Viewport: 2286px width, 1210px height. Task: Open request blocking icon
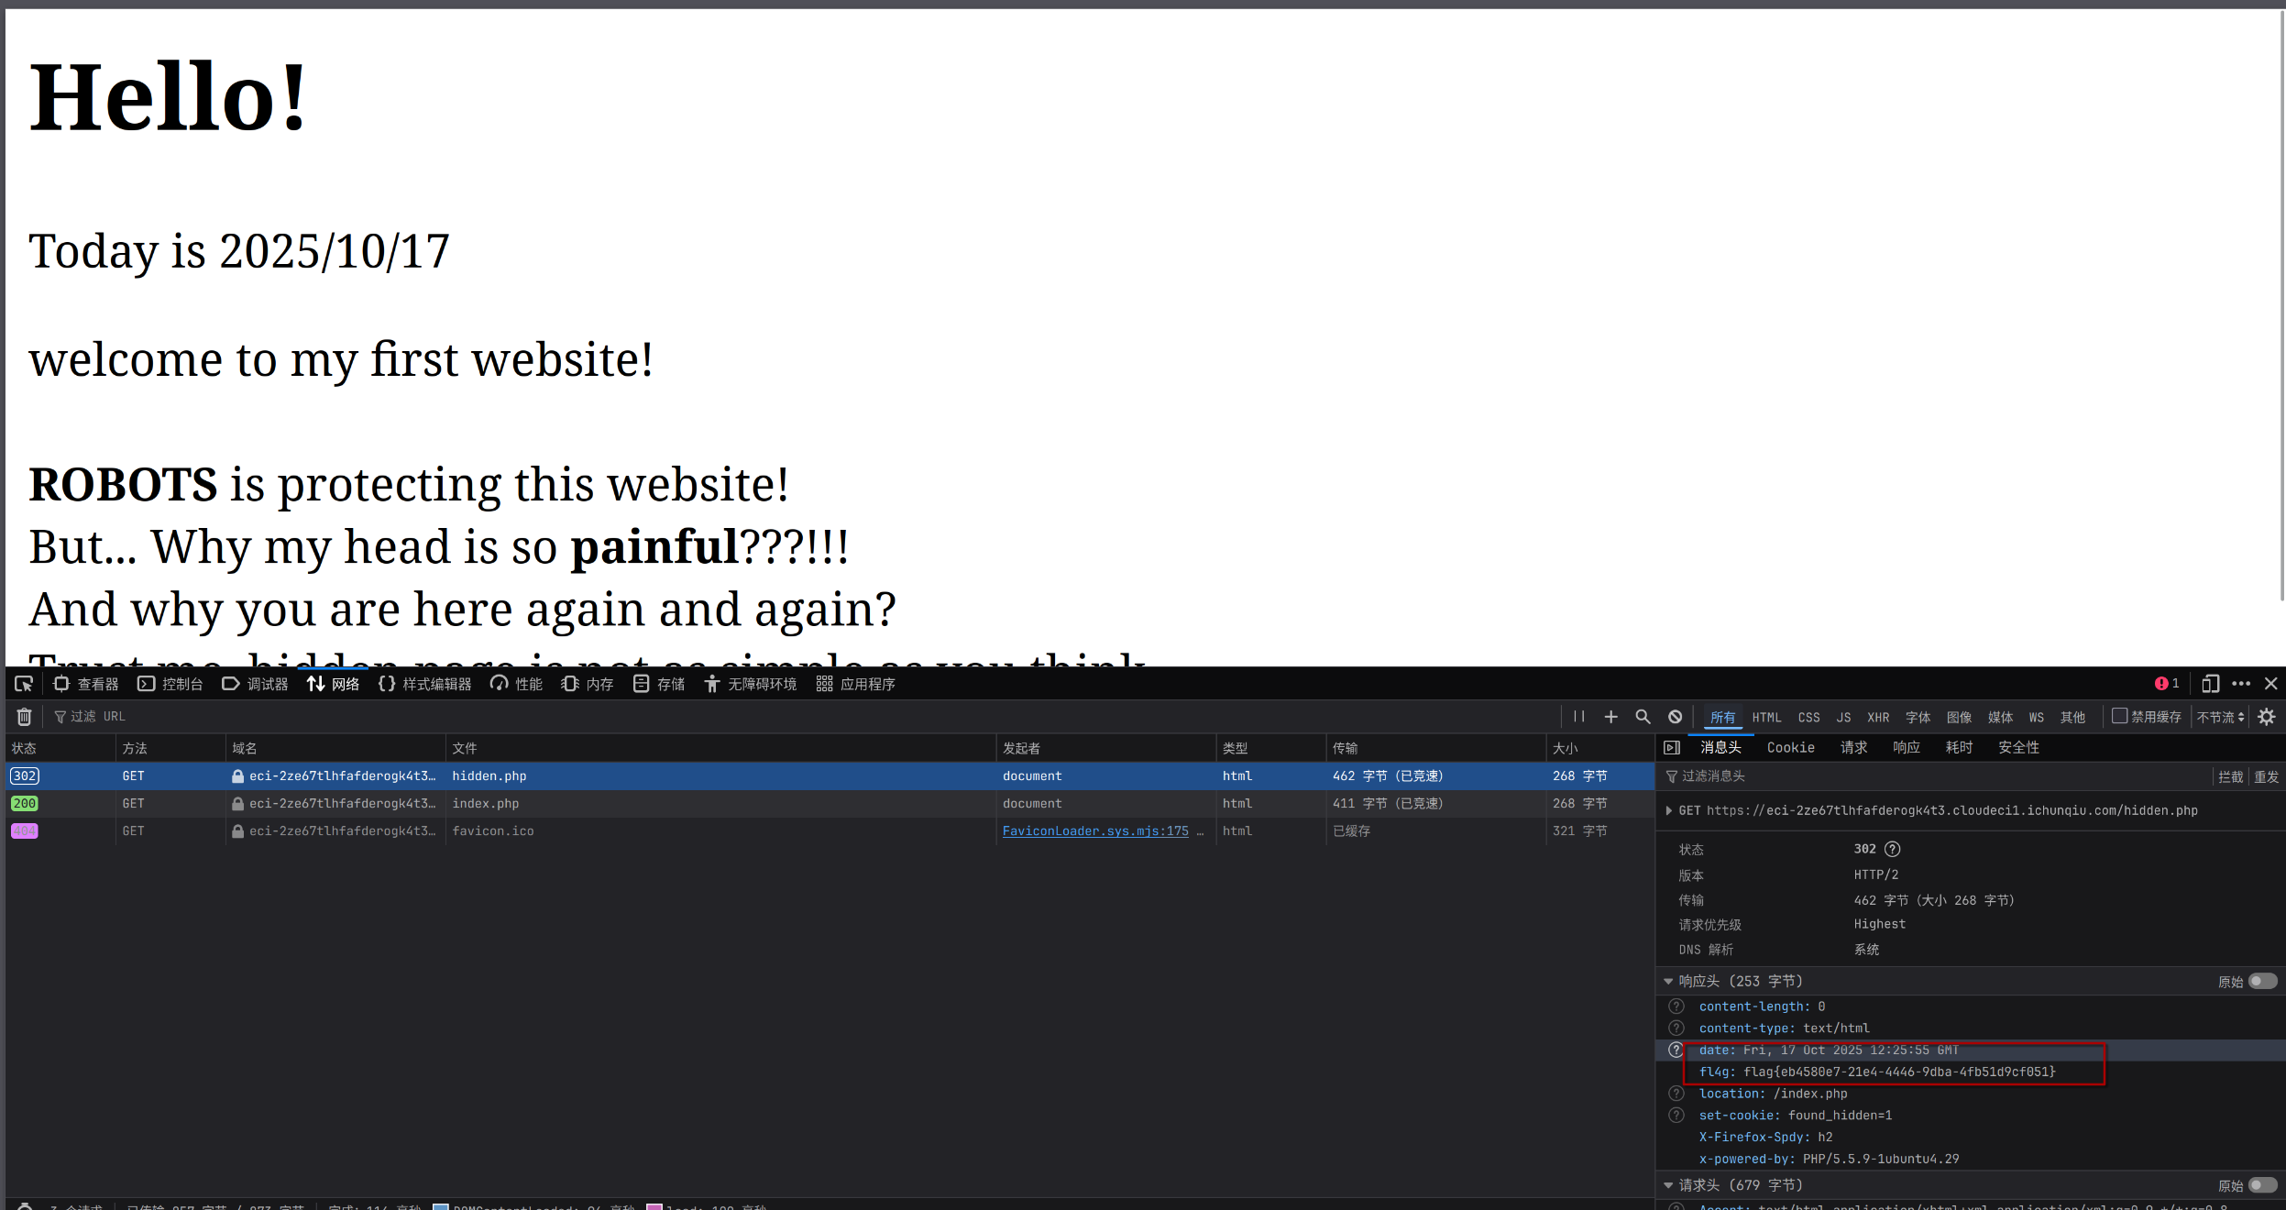tap(1675, 717)
